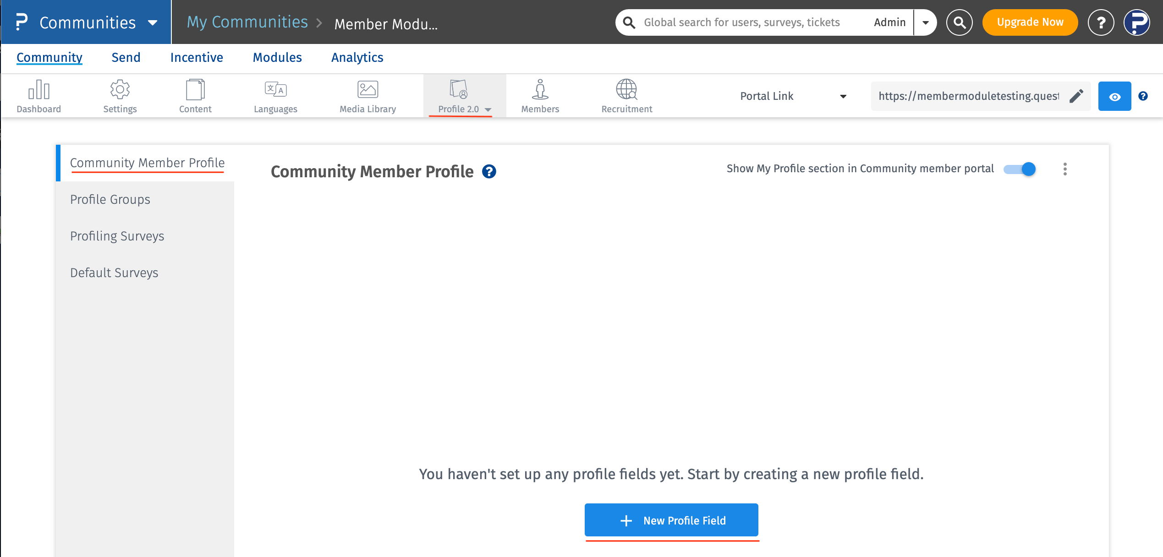Preview the portal with the eye icon
Image resolution: width=1163 pixels, height=557 pixels.
pyautogui.click(x=1114, y=96)
